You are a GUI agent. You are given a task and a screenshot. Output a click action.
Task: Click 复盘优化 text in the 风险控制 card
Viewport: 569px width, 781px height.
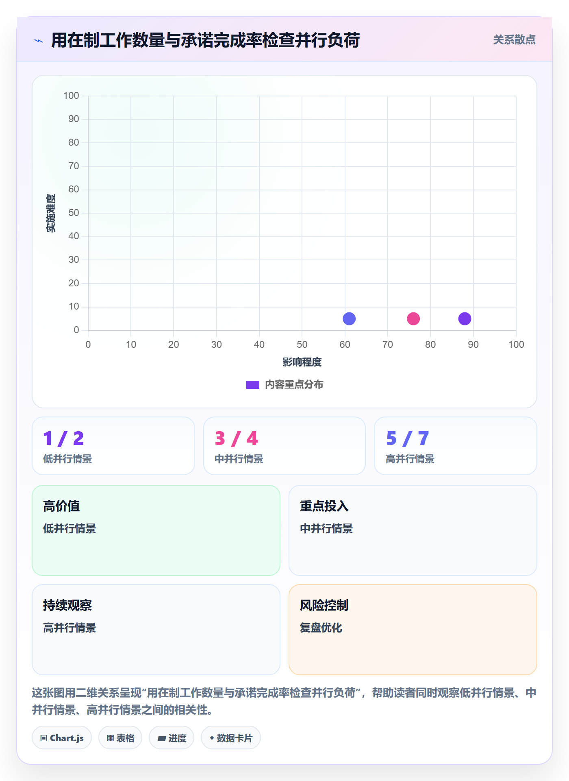coord(321,628)
